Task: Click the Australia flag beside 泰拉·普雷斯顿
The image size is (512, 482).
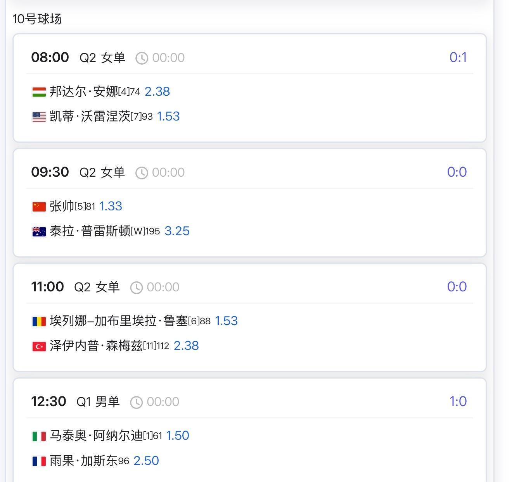Action: coord(39,231)
